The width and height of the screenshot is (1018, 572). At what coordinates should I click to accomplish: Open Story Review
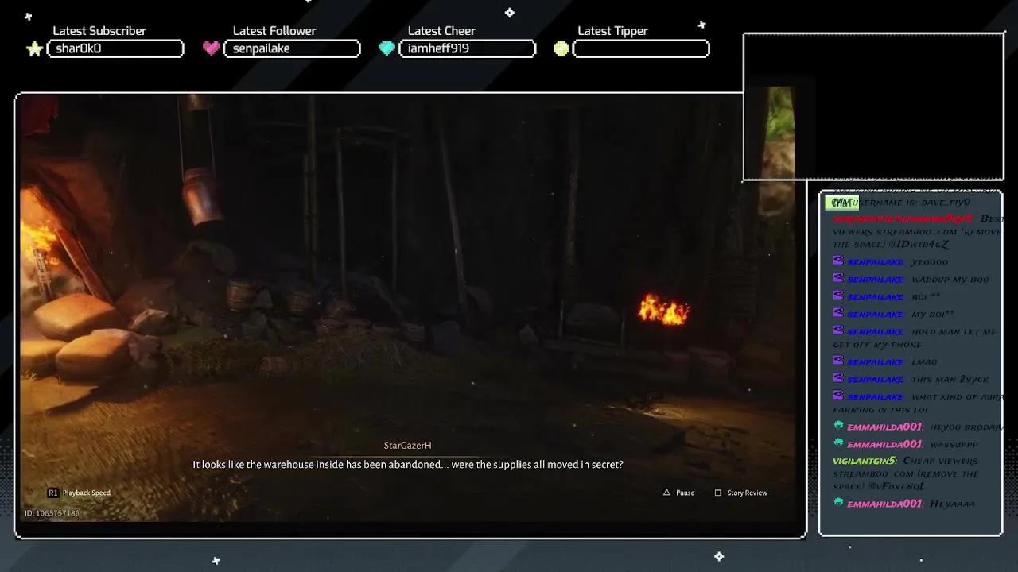click(x=741, y=493)
